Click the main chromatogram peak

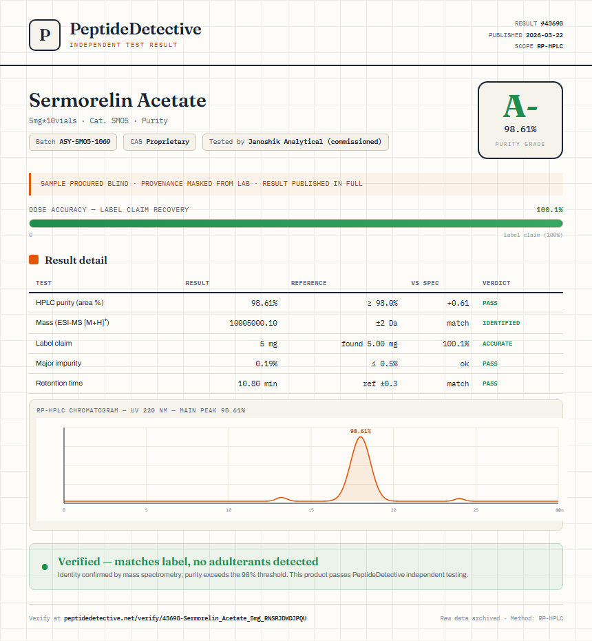click(360, 470)
